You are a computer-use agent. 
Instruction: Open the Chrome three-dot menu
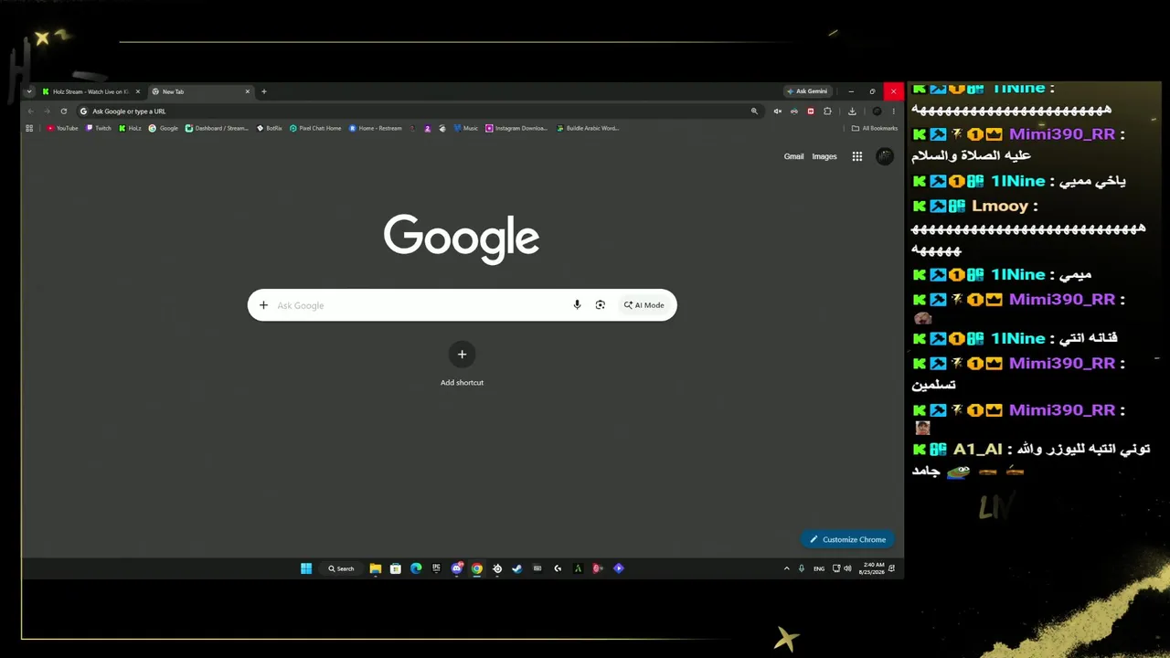pos(893,111)
